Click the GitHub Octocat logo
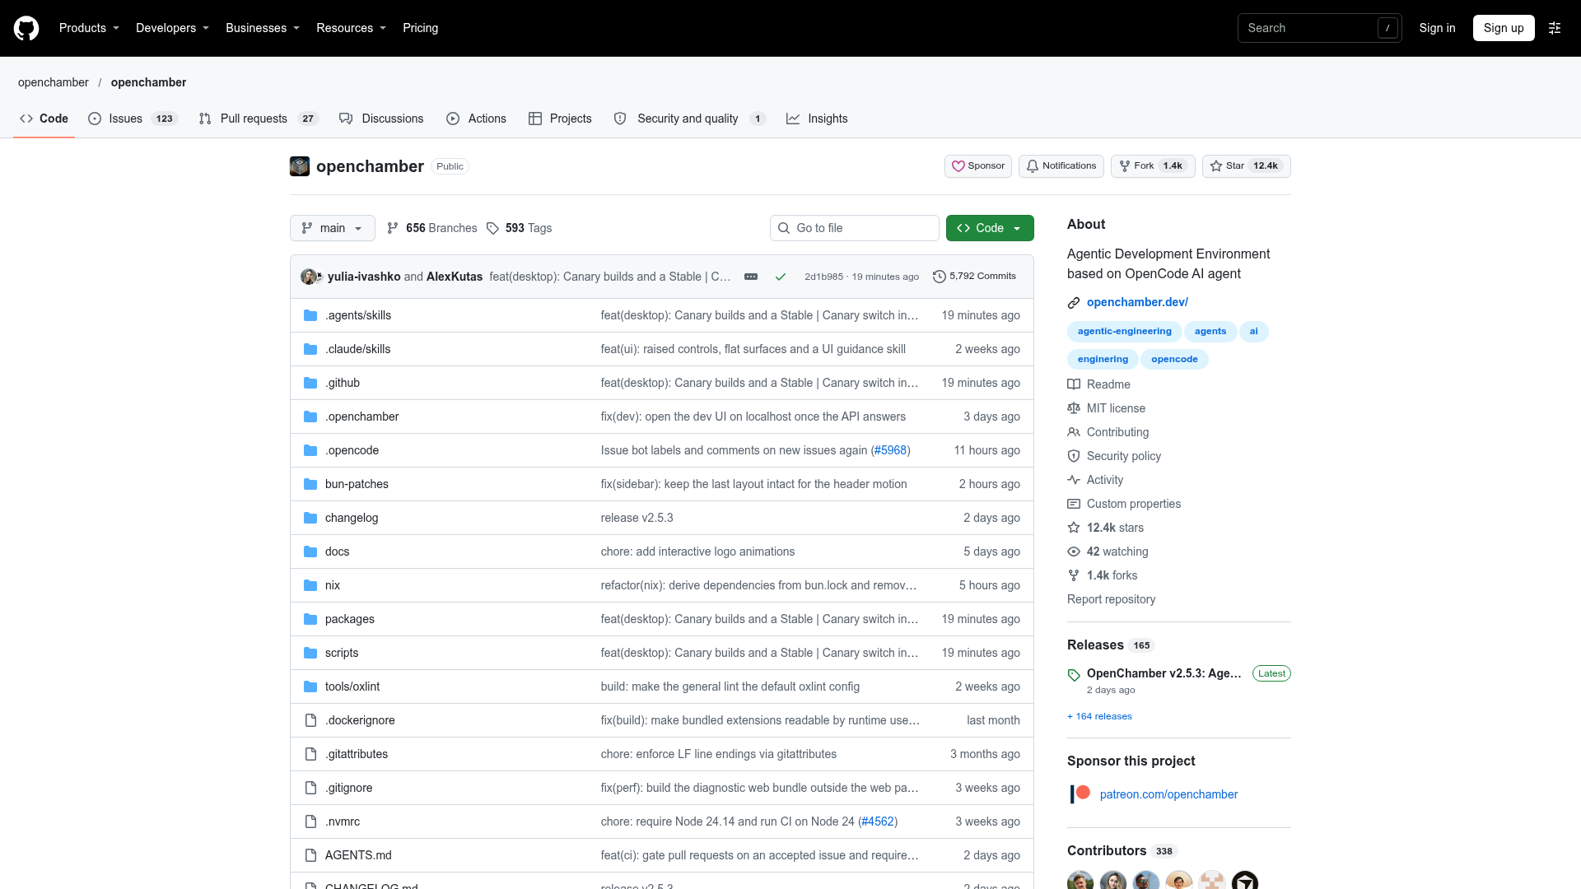Screen dimensions: 1581x889 click(26, 28)
